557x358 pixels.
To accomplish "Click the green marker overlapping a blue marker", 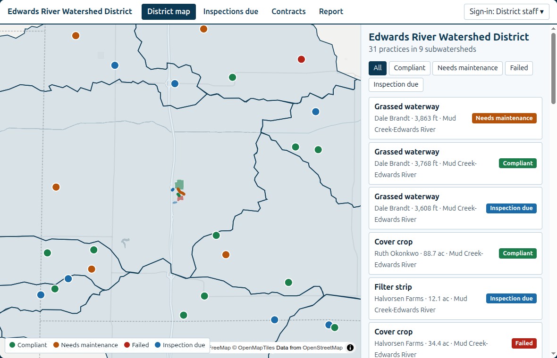I will pyautogui.click(x=335, y=327).
